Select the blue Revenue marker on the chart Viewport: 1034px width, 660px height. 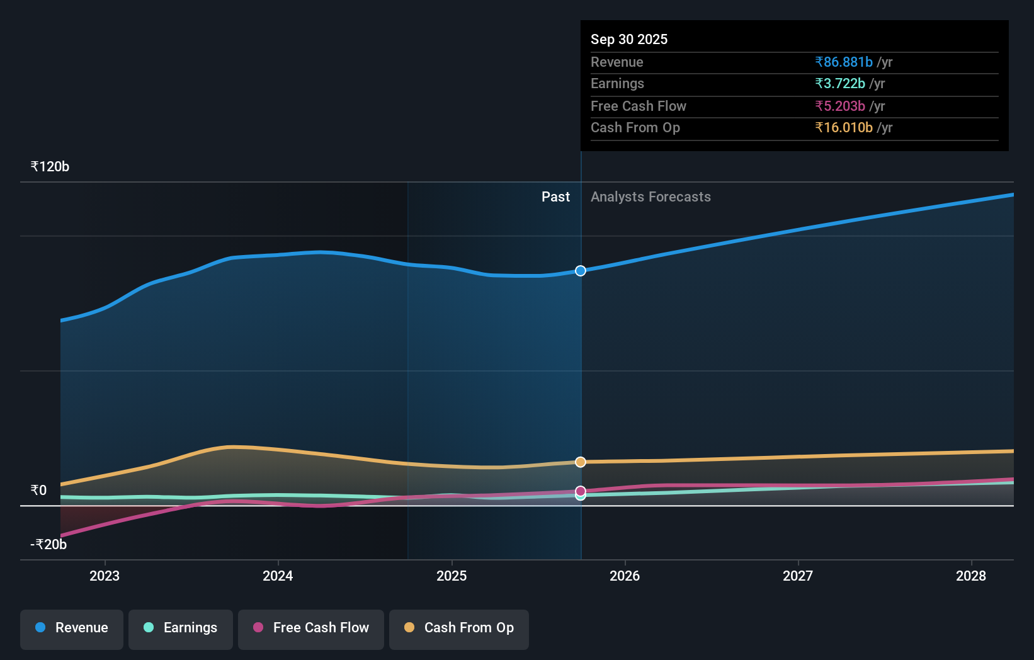click(580, 271)
